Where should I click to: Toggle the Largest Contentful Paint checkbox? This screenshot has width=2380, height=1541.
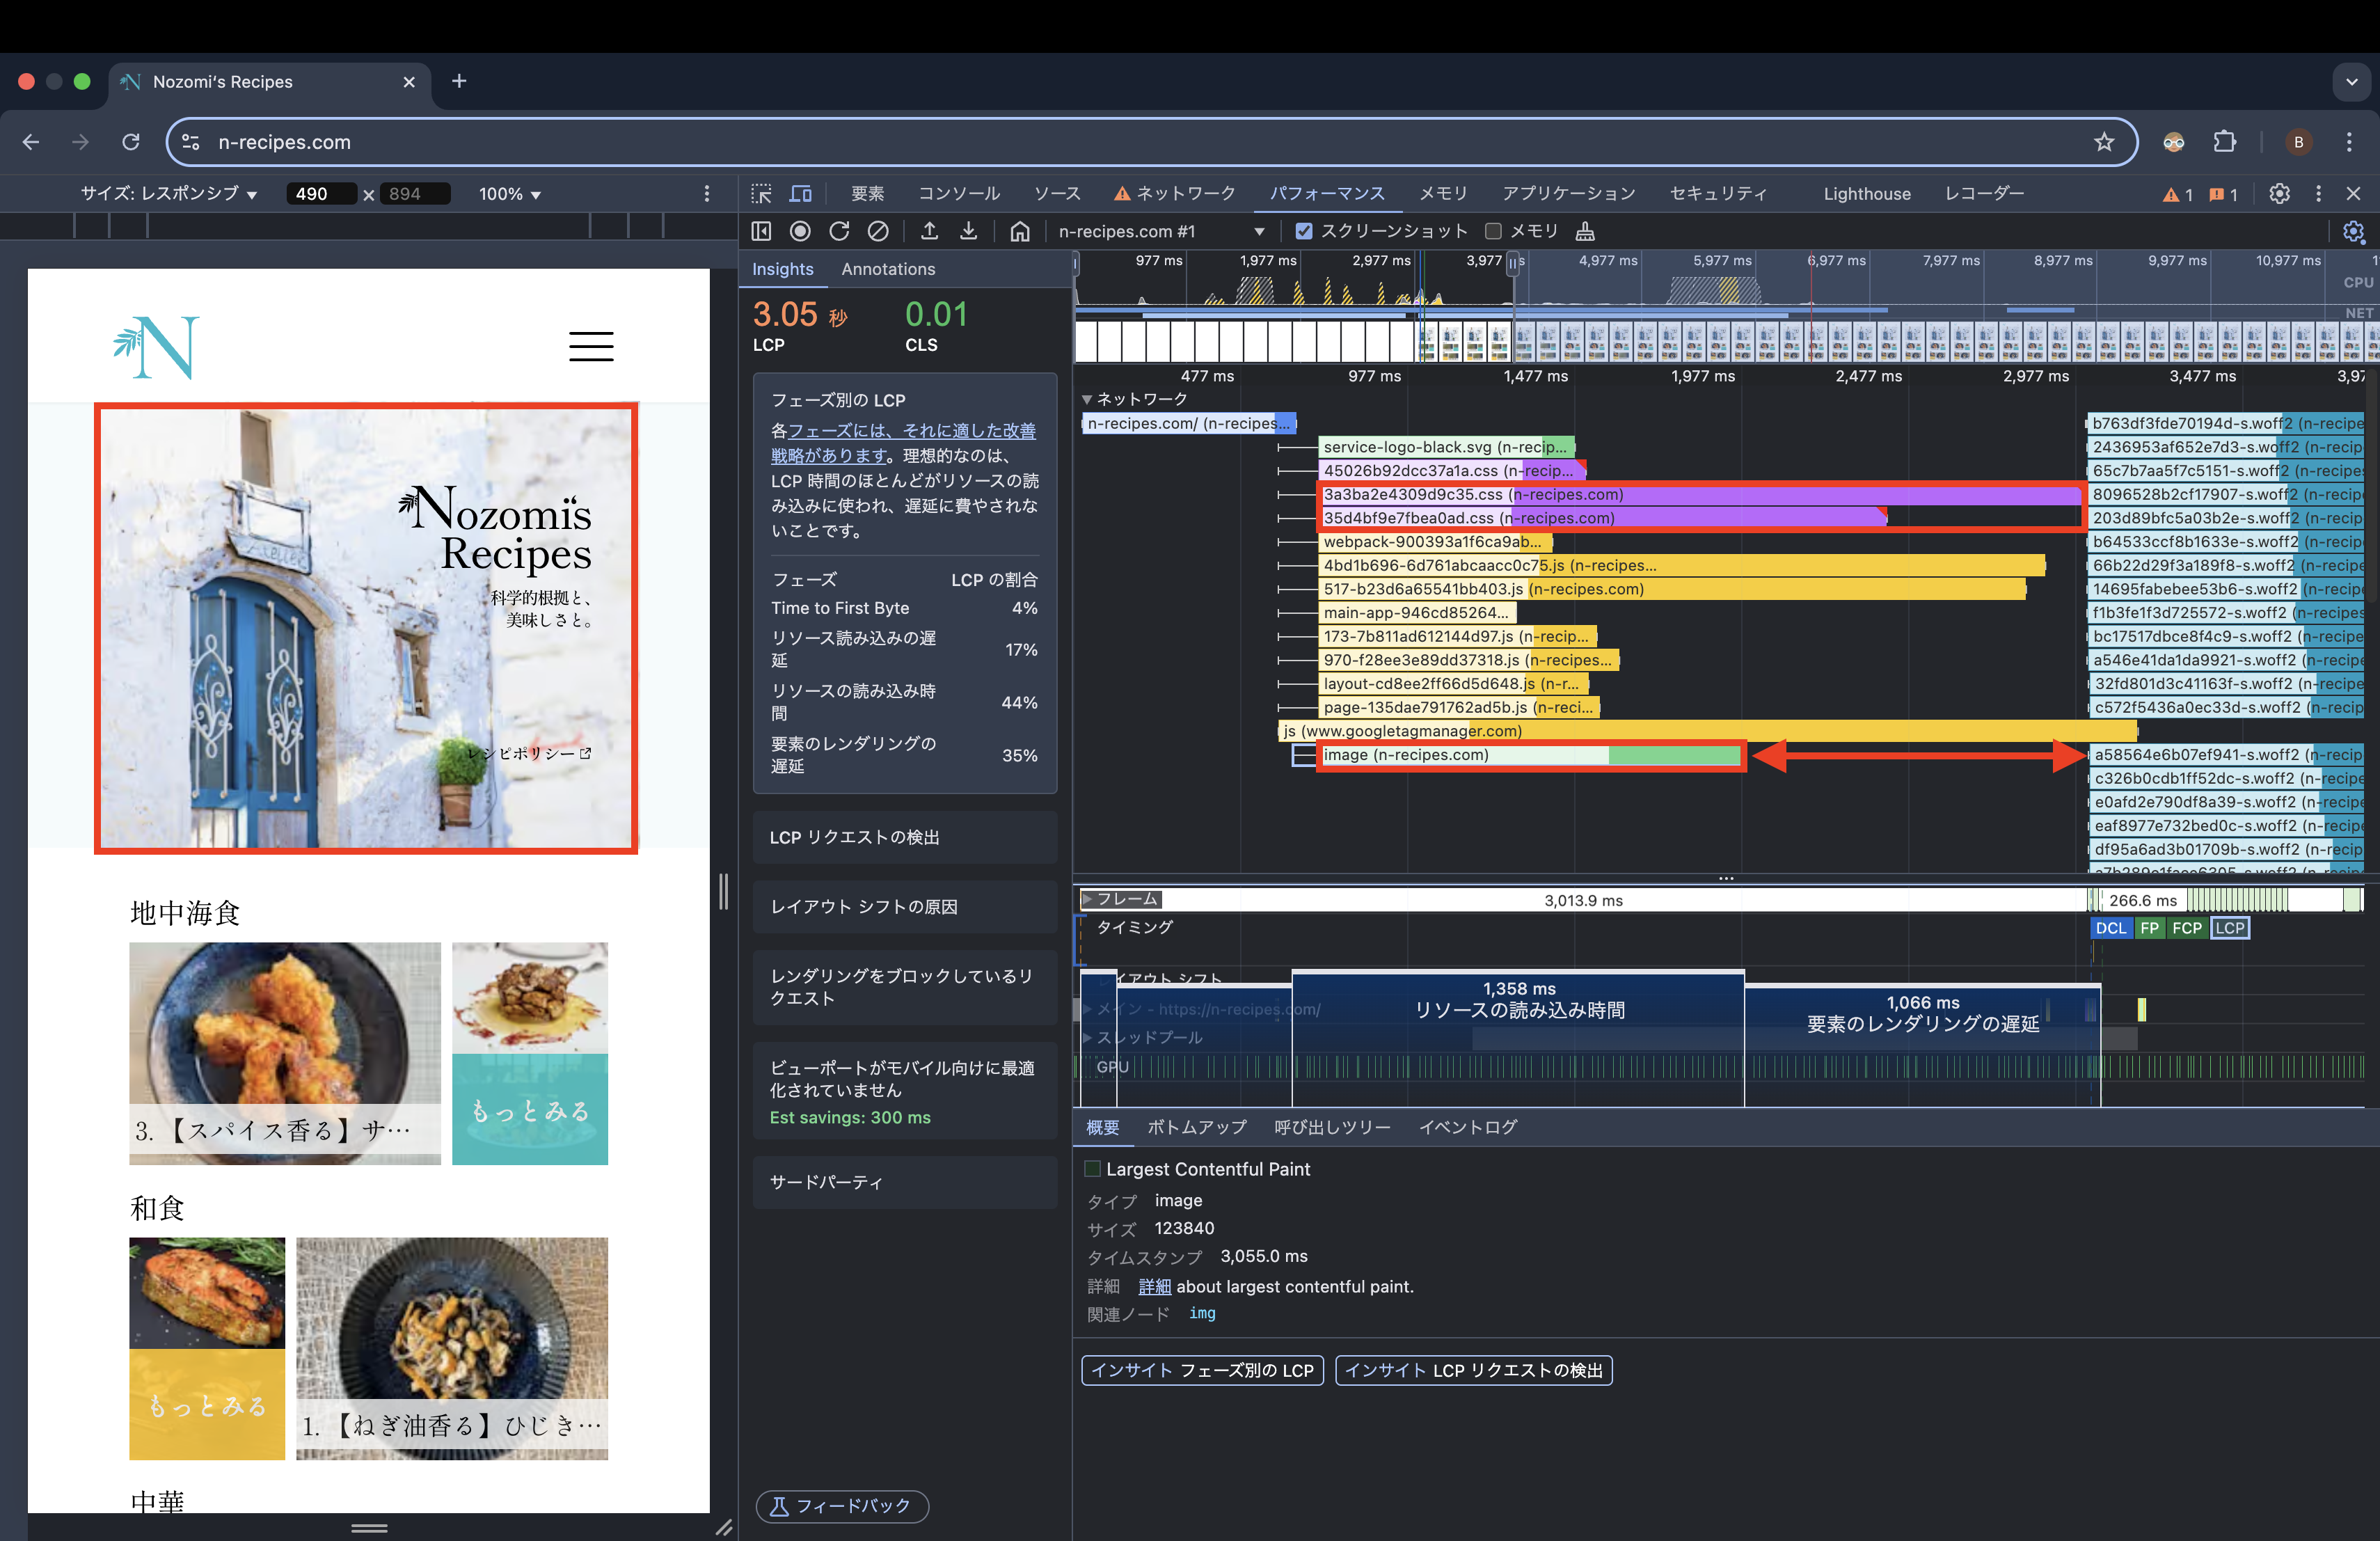(1092, 1168)
